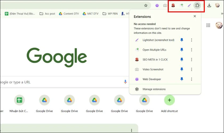Open more options for Video Screenshot

pos(191,69)
